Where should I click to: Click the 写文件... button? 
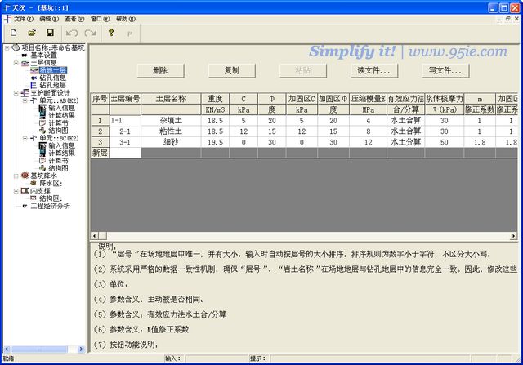click(x=447, y=70)
